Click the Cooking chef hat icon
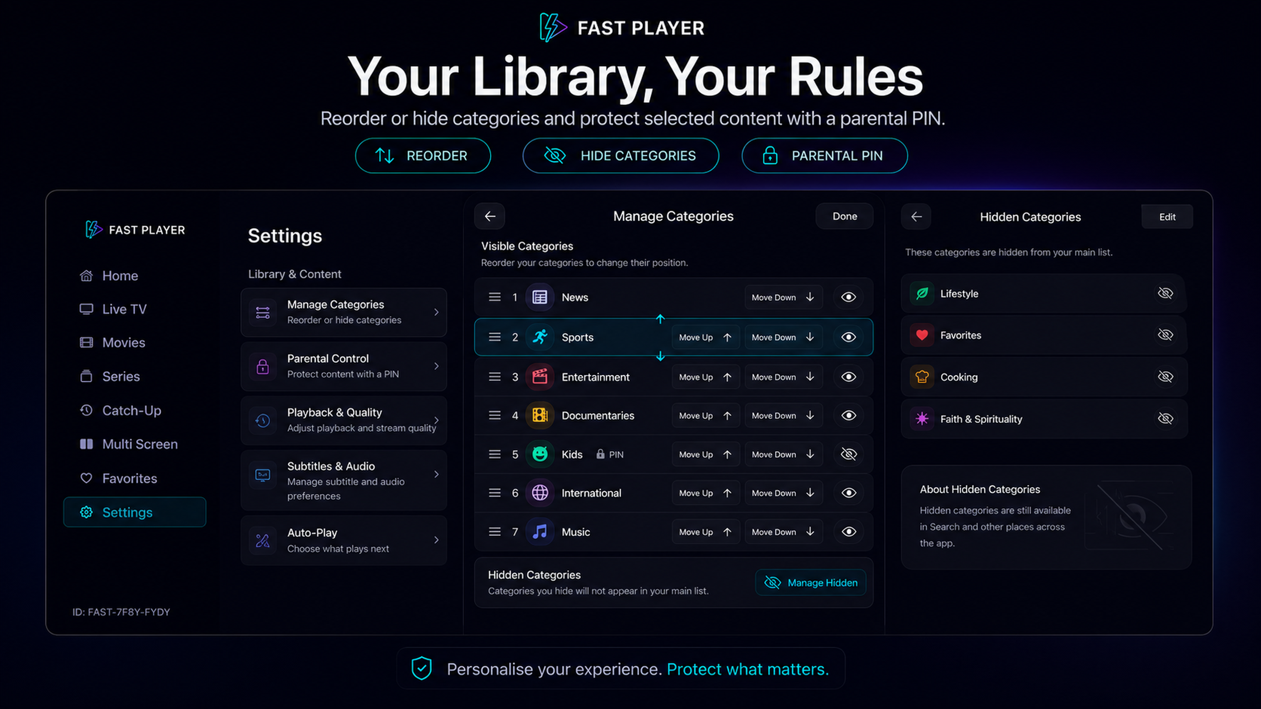Viewport: 1261px width, 709px height. [922, 377]
